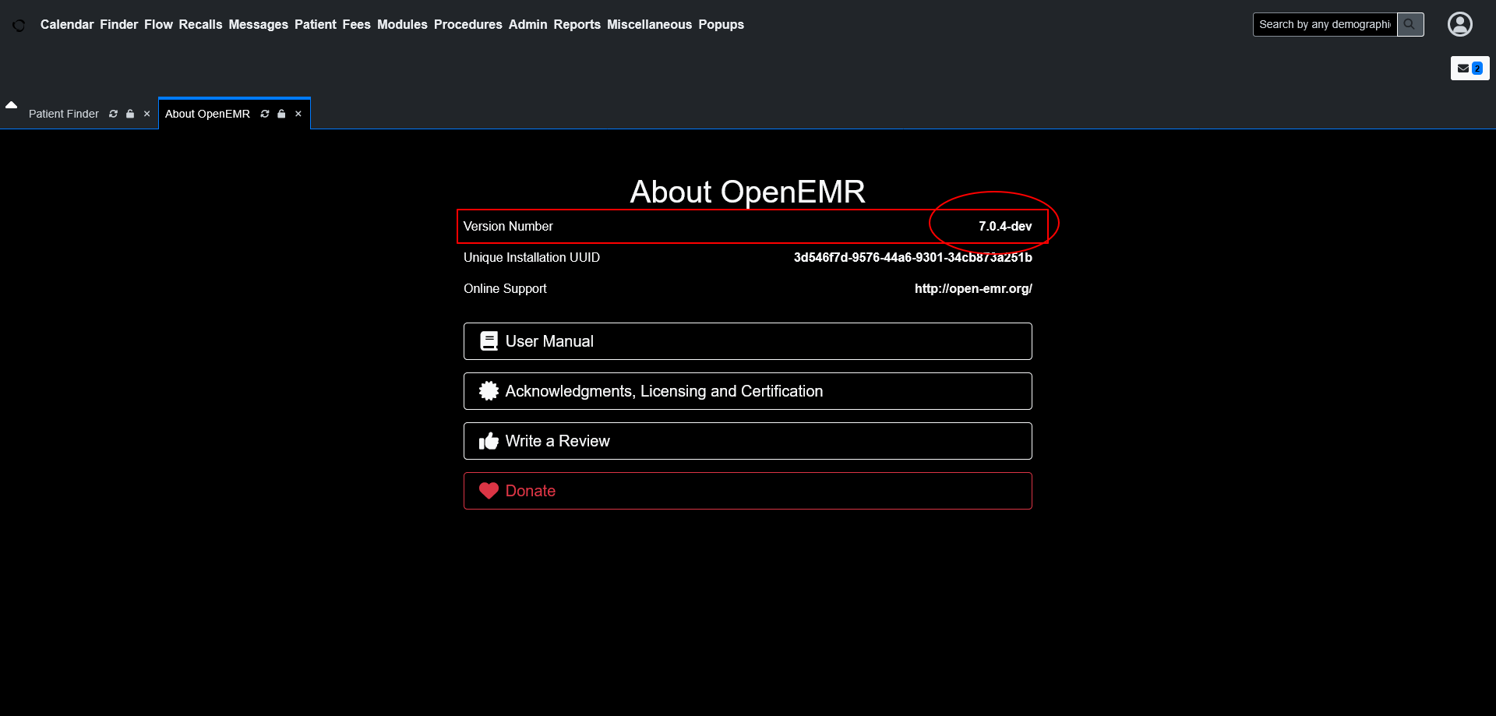The image size is (1496, 716).
Task: Toggle lock on About OpenEMR tab
Action: tap(281, 114)
